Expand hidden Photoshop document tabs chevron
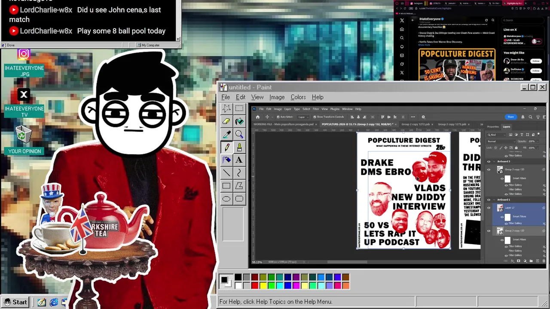 click(481, 124)
